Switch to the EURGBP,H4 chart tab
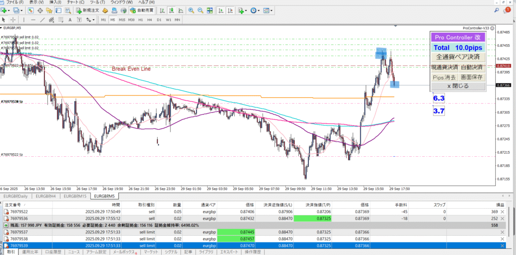This screenshot has width=516, height=255. [47, 196]
